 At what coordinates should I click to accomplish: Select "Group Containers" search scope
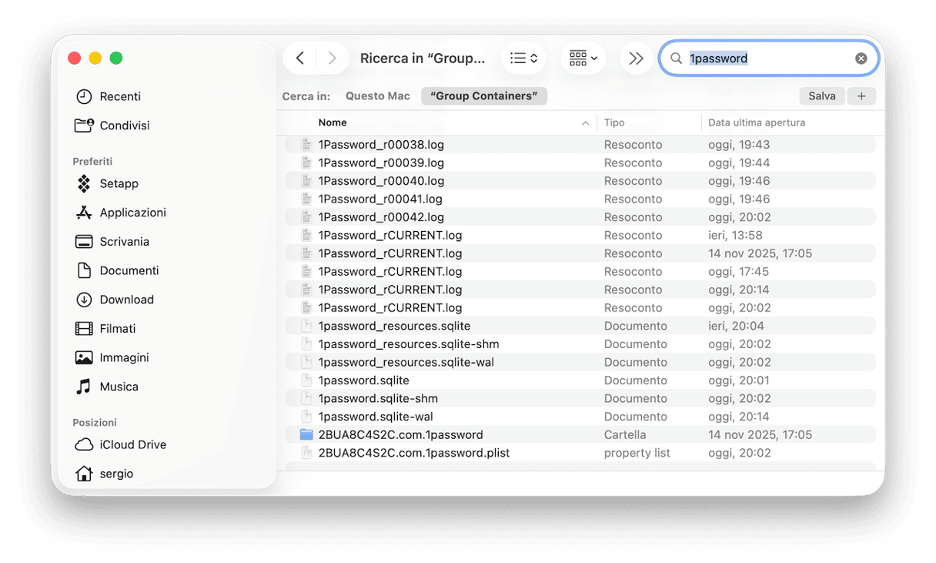tap(483, 96)
